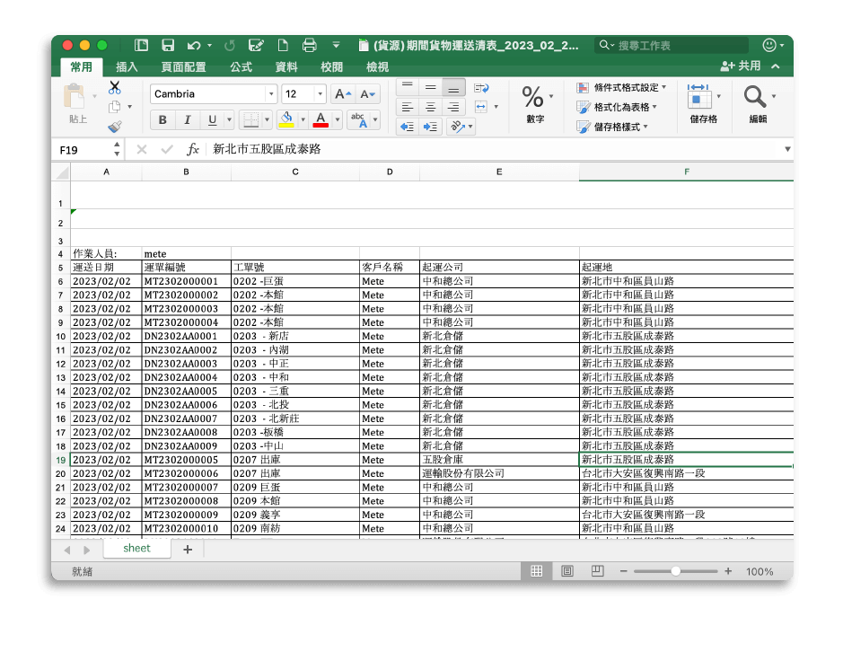The image size is (843, 652).
Task: Click the Increase Font Size button
Action: (x=342, y=94)
